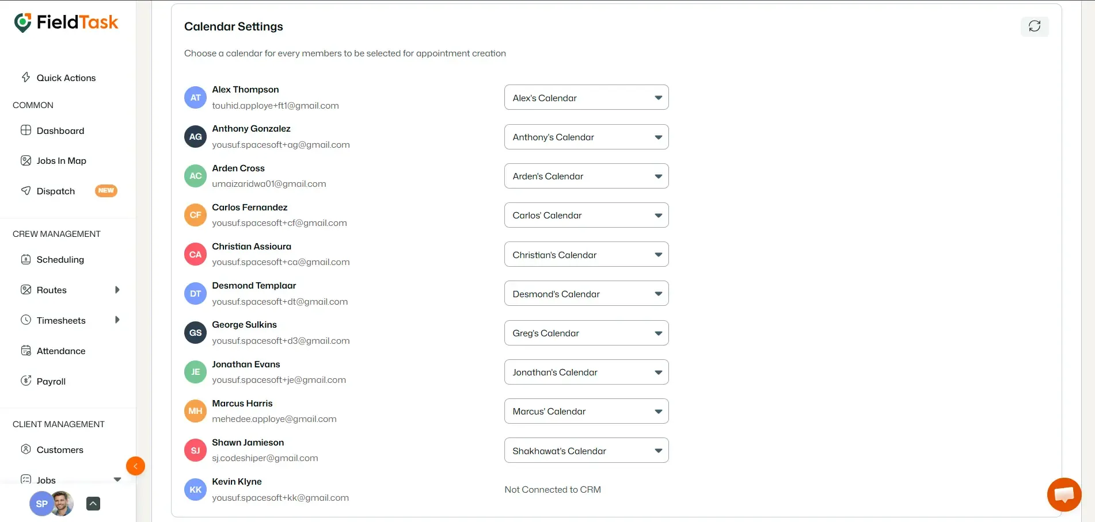The height and width of the screenshot is (522, 1095).
Task: Click the Dashboard grid icon
Action: [x=26, y=130]
